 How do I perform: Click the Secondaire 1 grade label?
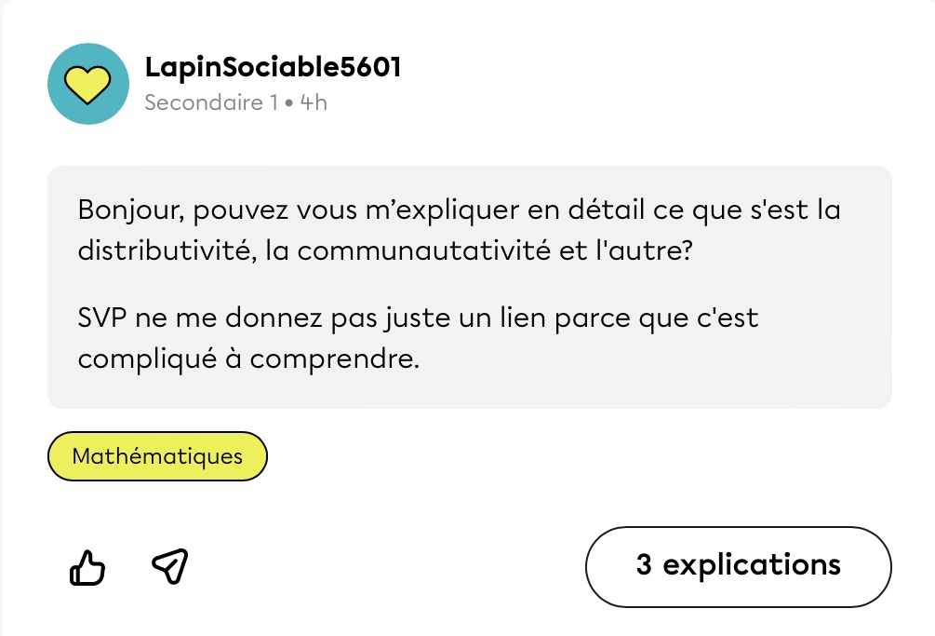tap(211, 102)
